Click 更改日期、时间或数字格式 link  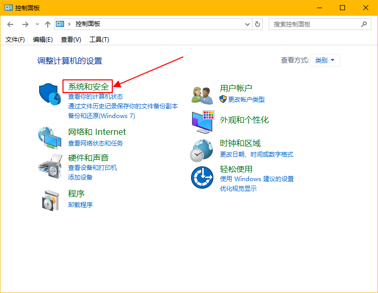pos(257,155)
